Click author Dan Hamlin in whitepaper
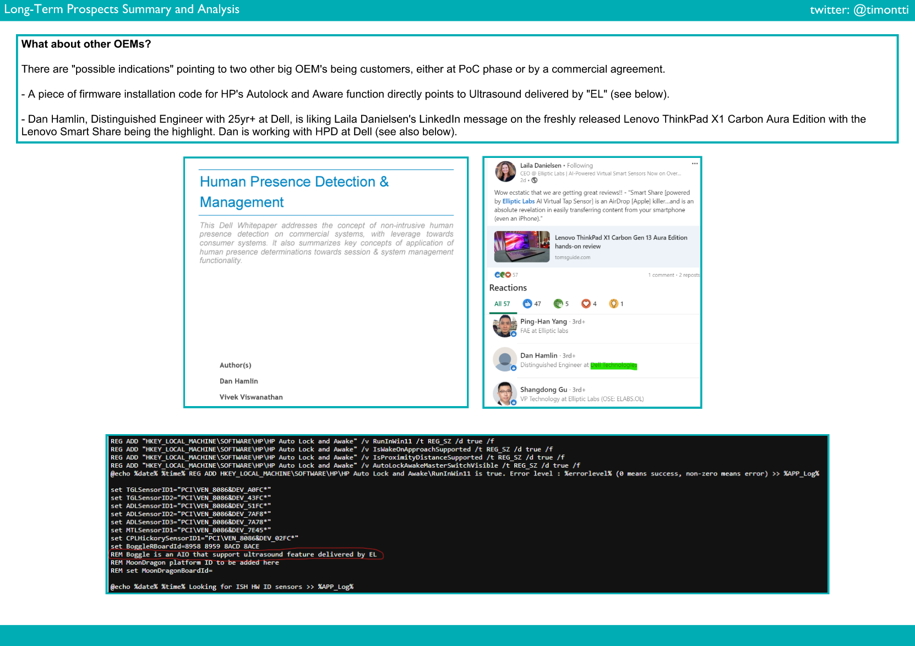The width and height of the screenshot is (915, 646). coord(238,381)
